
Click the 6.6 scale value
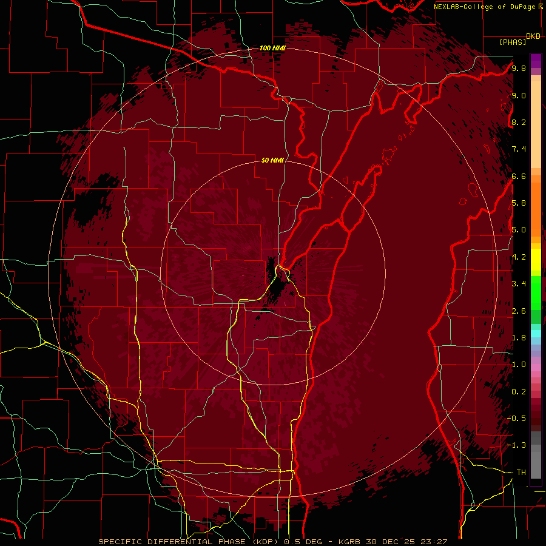519,176
